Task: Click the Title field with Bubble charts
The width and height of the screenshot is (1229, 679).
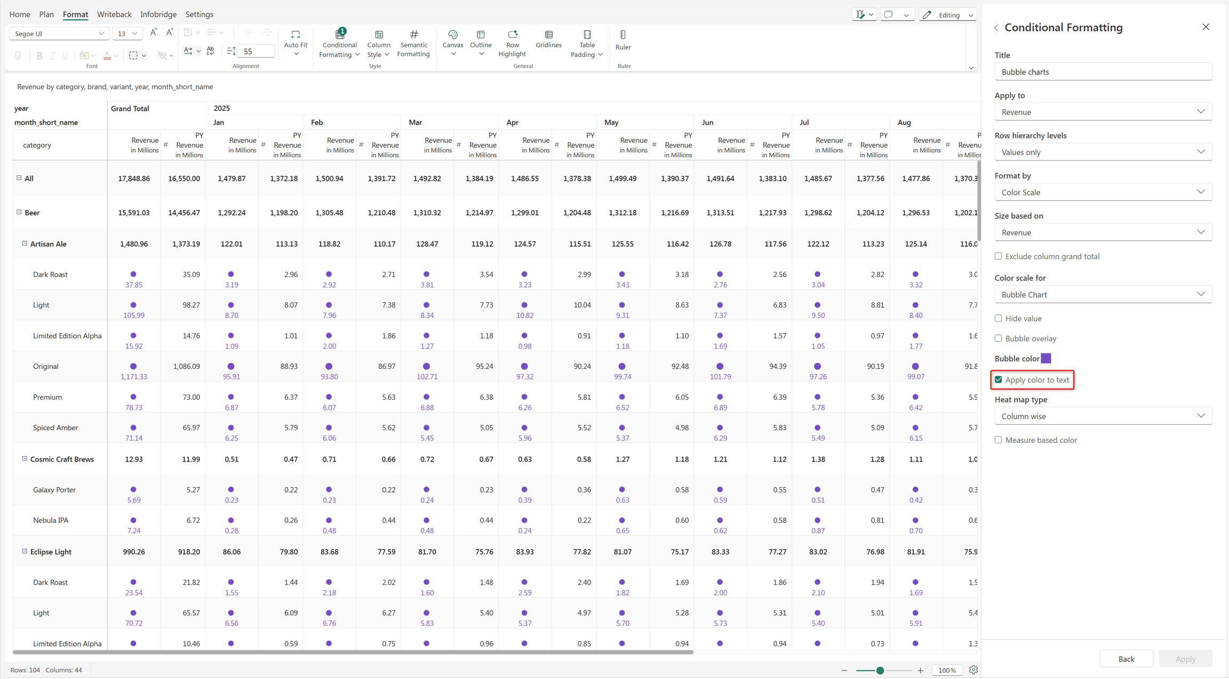Action: pos(1103,72)
